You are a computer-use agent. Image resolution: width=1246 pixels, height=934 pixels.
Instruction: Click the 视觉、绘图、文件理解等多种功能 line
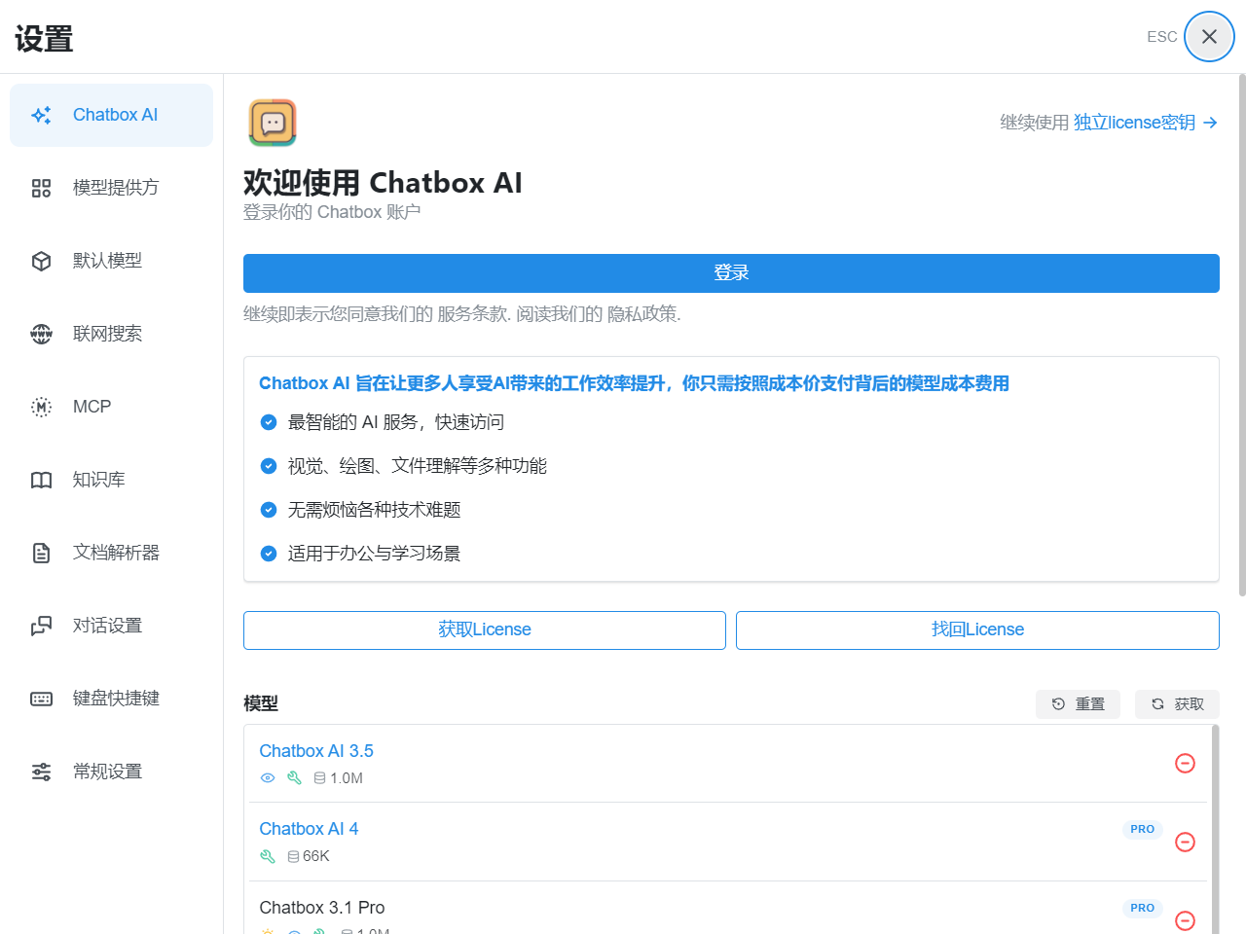(418, 466)
